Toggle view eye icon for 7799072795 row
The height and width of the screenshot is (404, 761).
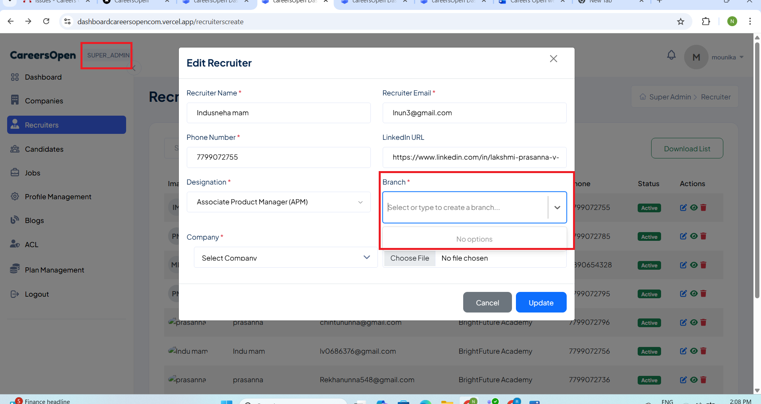[x=694, y=294]
